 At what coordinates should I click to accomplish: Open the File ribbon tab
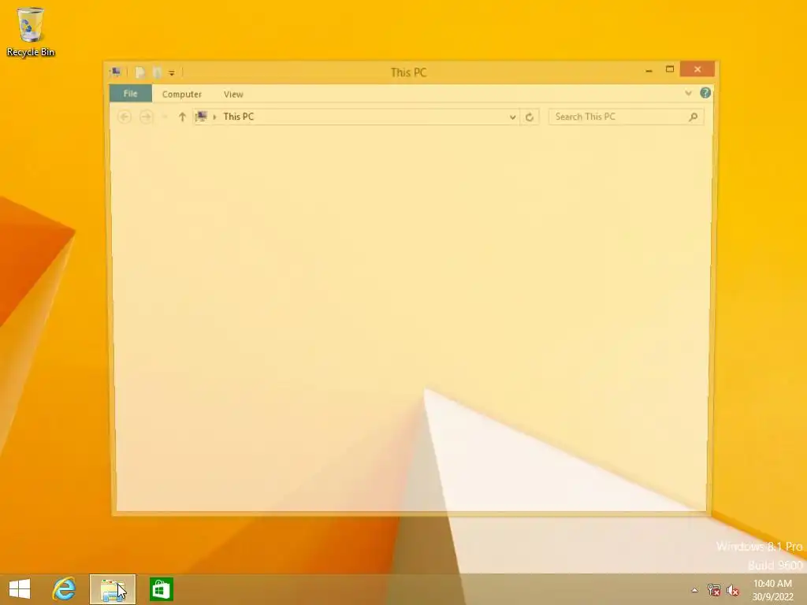tap(131, 94)
